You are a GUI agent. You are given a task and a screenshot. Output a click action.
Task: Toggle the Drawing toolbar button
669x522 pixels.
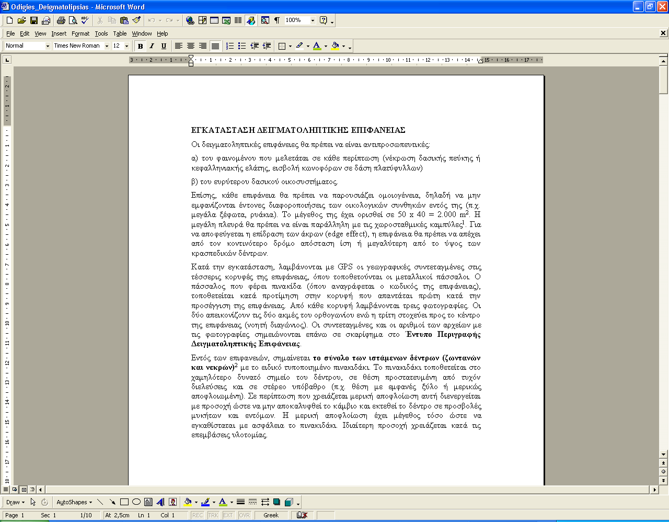(251, 20)
